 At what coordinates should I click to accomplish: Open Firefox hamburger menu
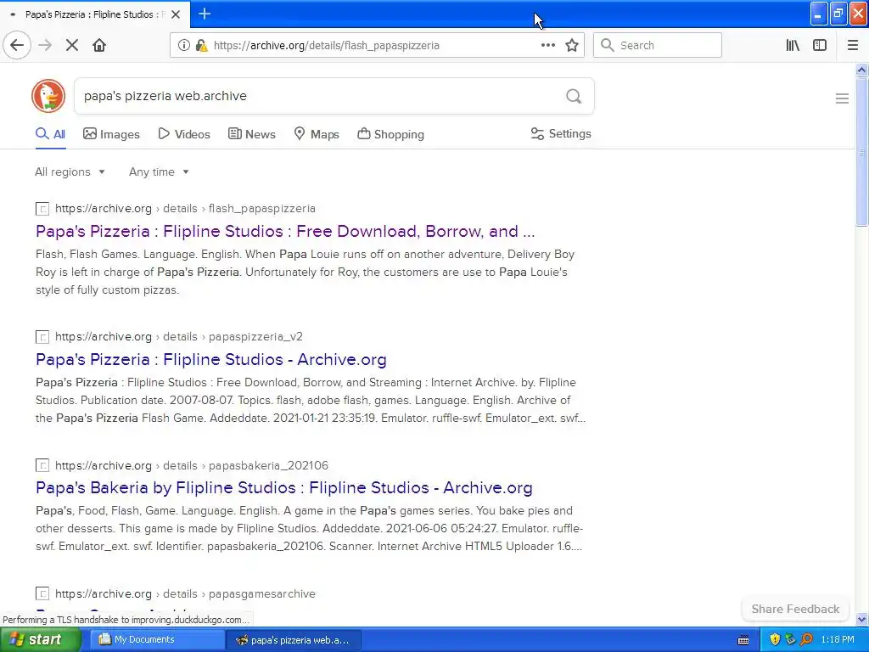[853, 45]
